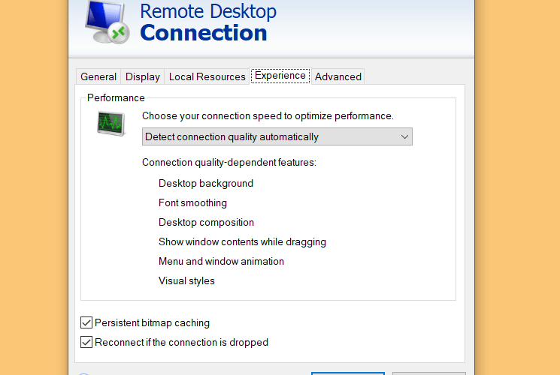Open the Advanced tab

338,76
